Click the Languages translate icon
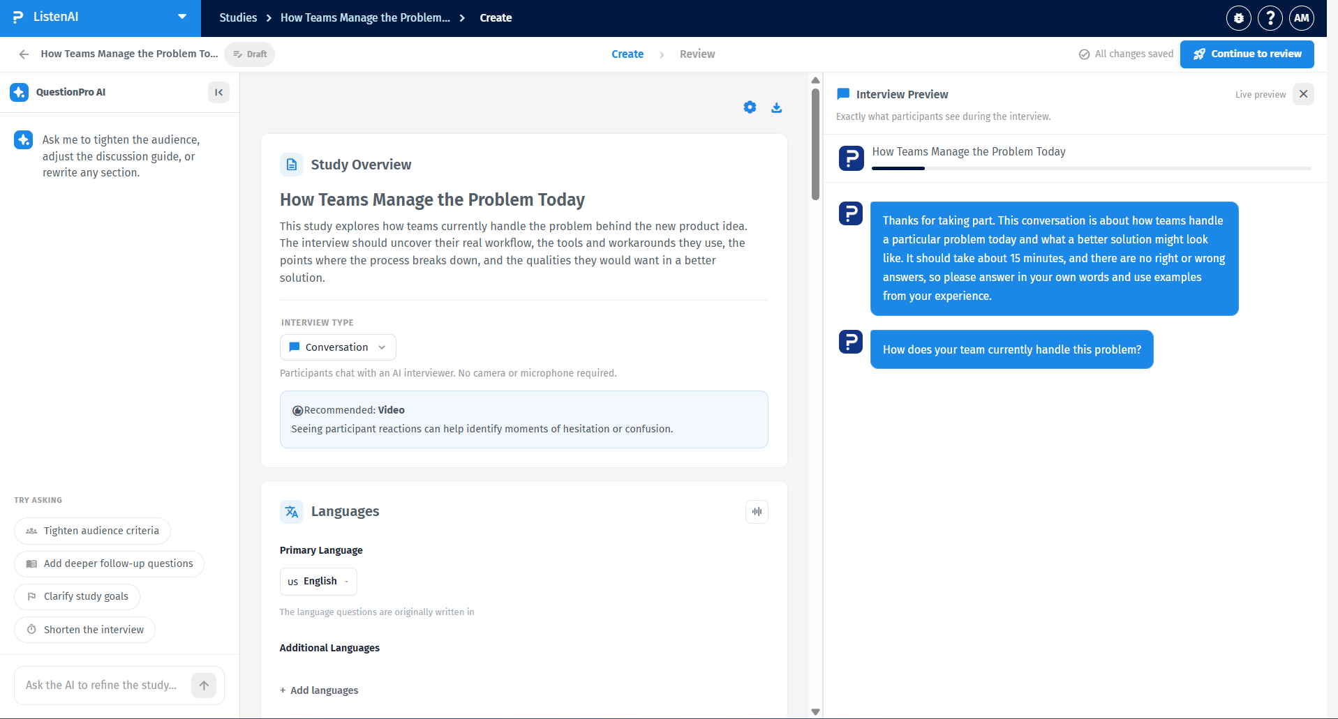This screenshot has height=719, width=1338. coord(292,512)
